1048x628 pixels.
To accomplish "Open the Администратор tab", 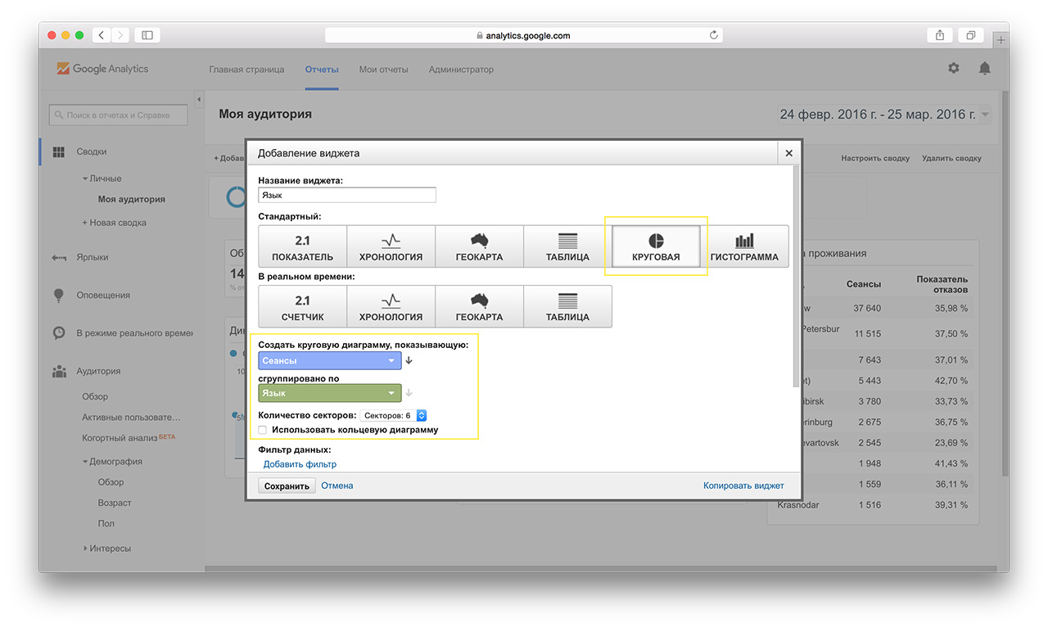I will pos(461,70).
